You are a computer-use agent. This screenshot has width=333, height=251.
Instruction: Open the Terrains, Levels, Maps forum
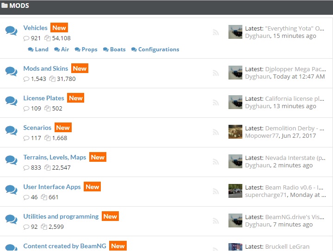(55, 157)
